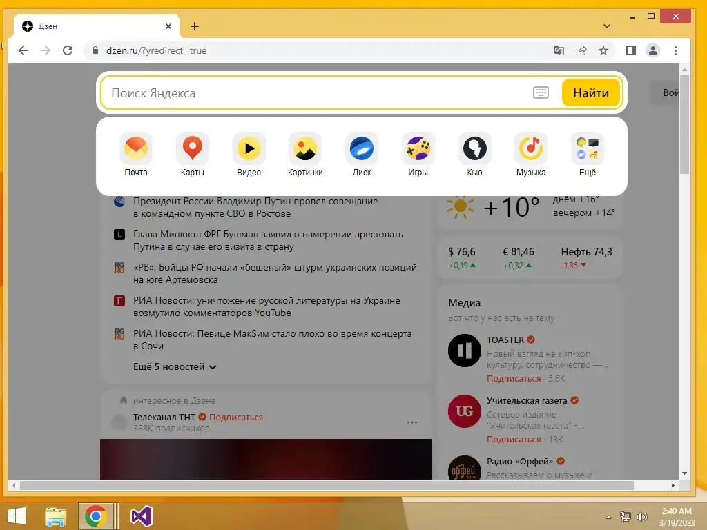The height and width of the screenshot is (530, 707).
Task: Click the Найти search button
Action: point(591,93)
